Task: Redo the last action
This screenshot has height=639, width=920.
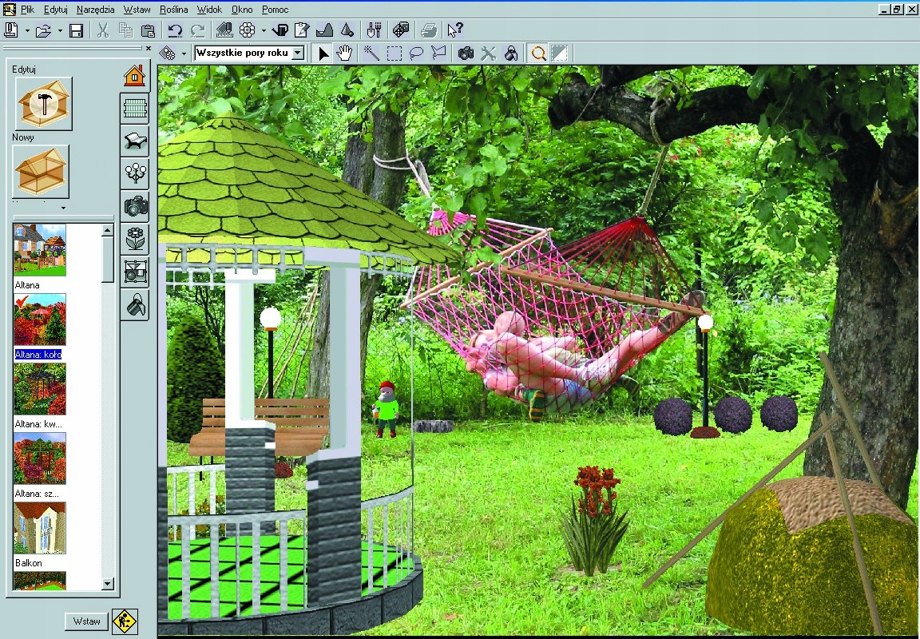Action: click(198, 30)
